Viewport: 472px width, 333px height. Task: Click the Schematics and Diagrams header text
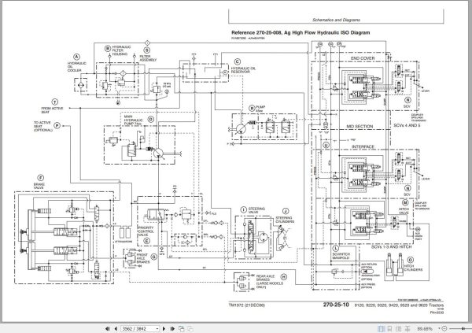[336, 20]
